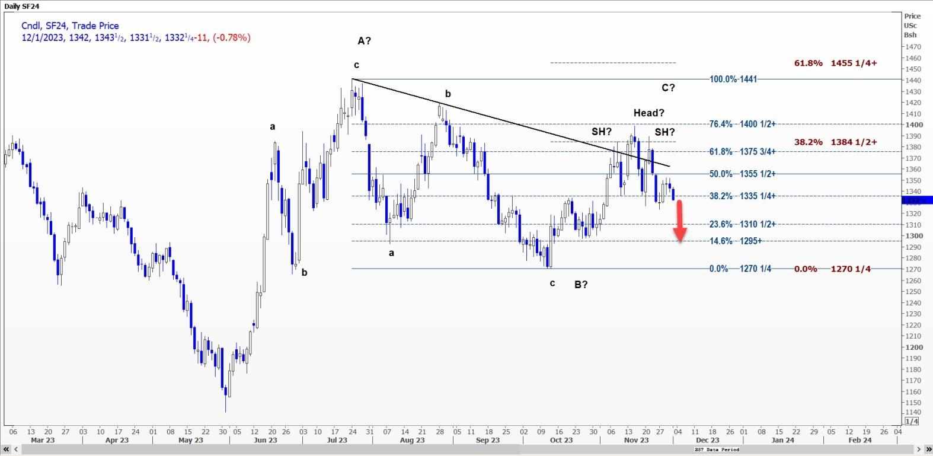Screen dimensions: 933x456
Task: Click the 1400 price axis label
Action: point(913,125)
